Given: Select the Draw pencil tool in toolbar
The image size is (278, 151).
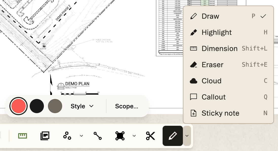Looking at the screenshot, I should tap(172, 136).
